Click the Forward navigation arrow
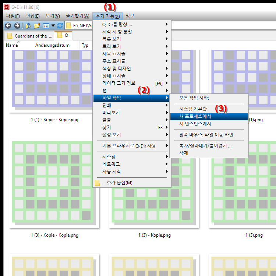 [x=17, y=26]
